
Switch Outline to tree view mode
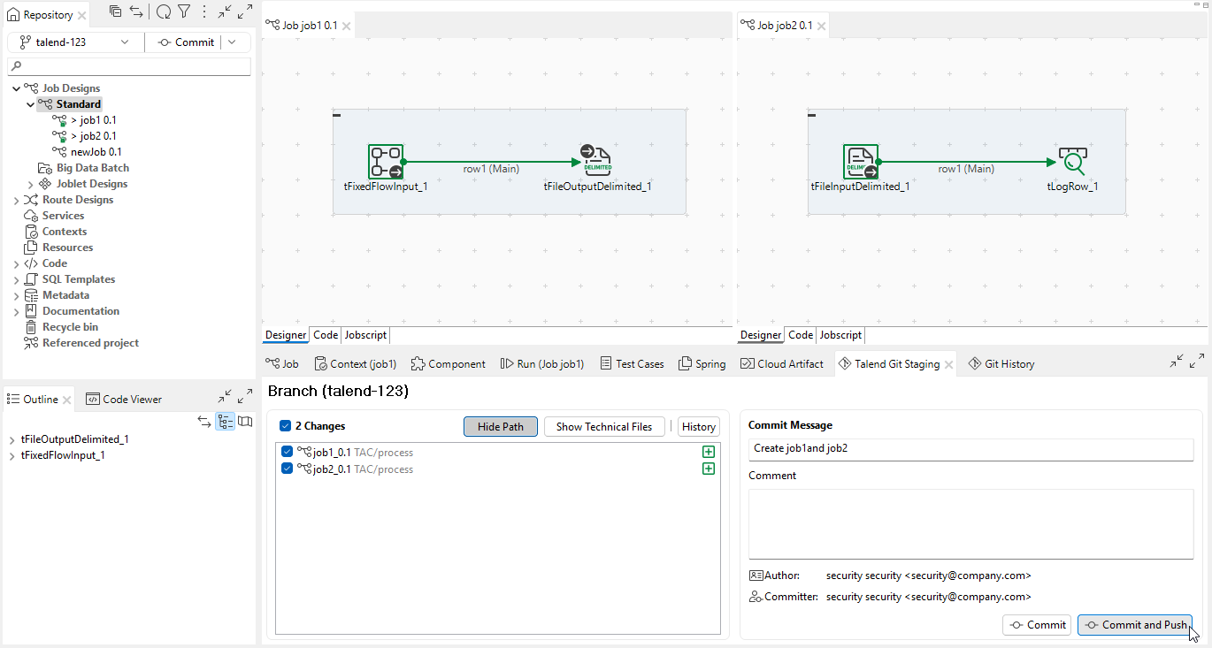pos(225,422)
